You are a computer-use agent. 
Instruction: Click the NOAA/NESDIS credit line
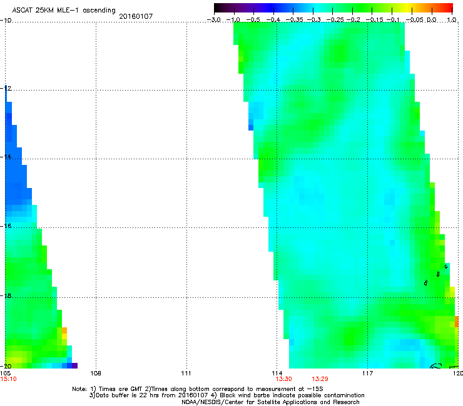(x=270, y=402)
